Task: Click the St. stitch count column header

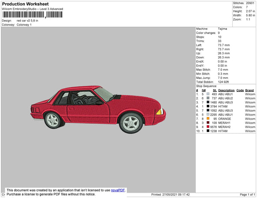Action: click(x=215, y=90)
